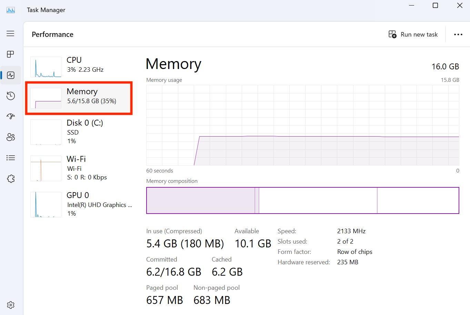Select the Disk 0 (C:) tab
The image size is (470, 315).
tap(79, 131)
